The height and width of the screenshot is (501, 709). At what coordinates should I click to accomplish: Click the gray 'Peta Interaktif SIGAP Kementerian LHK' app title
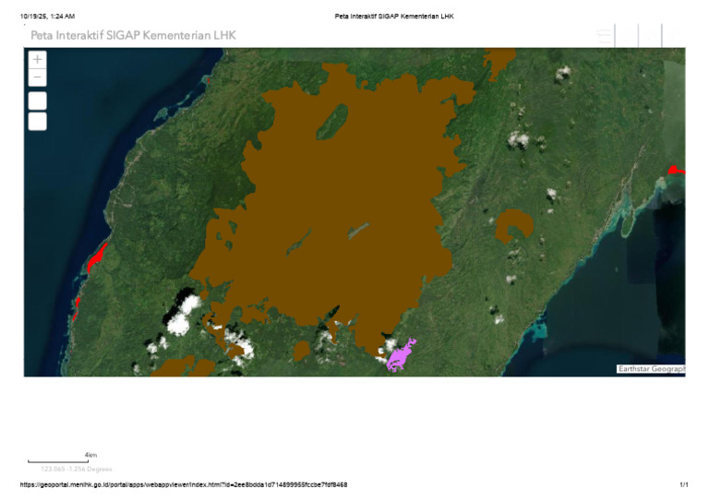click(x=133, y=35)
